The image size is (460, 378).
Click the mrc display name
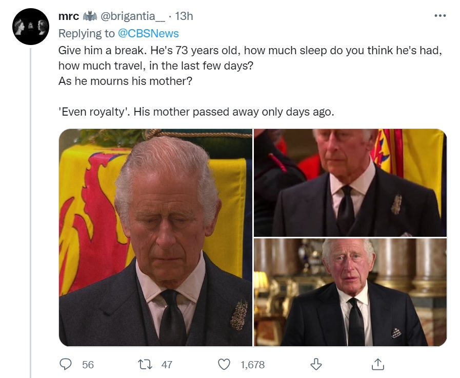[69, 16]
